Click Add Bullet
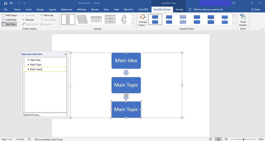 click(x=9, y=20)
